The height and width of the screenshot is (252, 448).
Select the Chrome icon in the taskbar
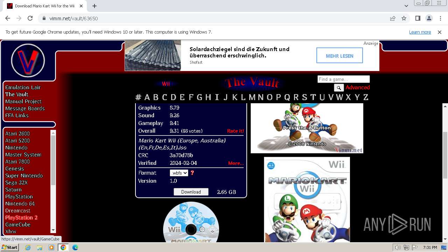click(63, 247)
